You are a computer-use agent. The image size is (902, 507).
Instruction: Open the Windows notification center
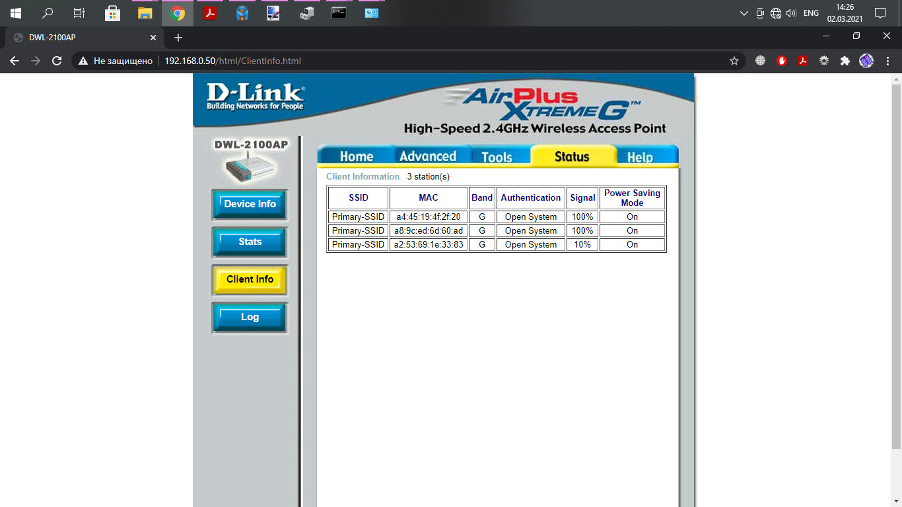(x=880, y=13)
